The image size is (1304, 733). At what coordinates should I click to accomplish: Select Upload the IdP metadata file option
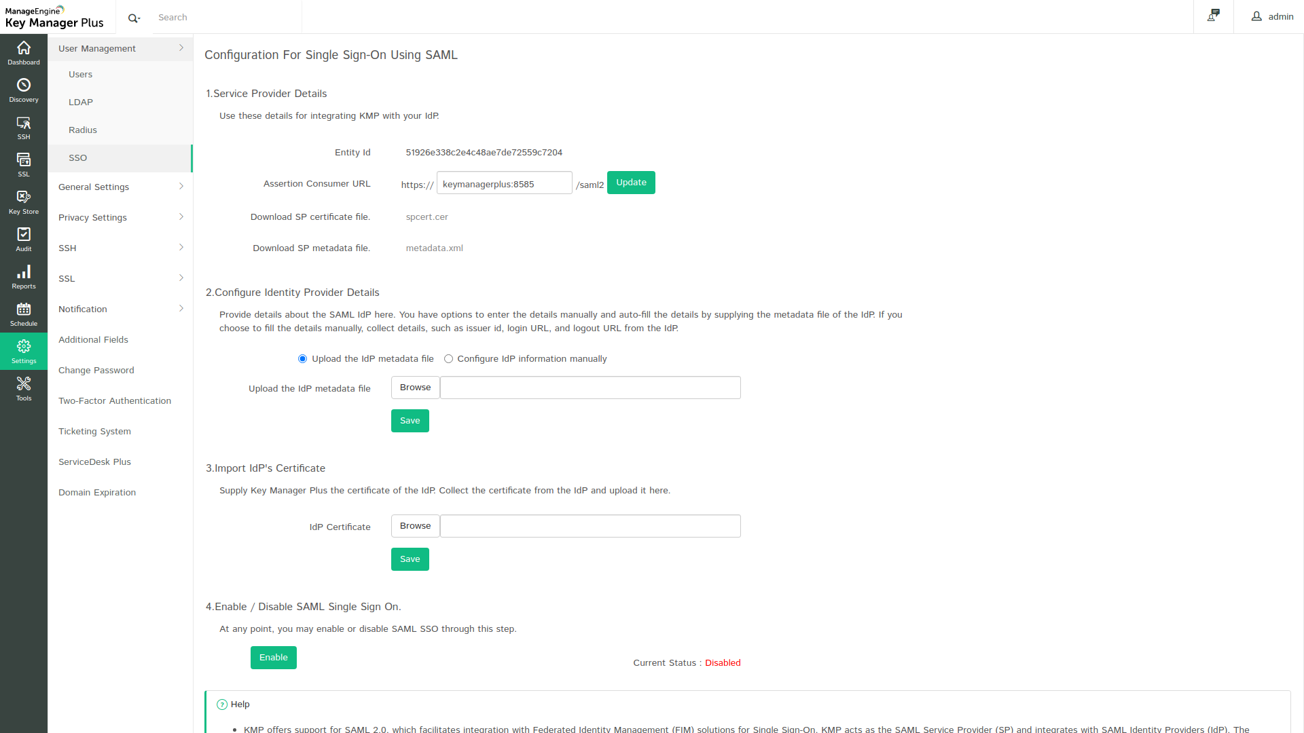point(302,359)
